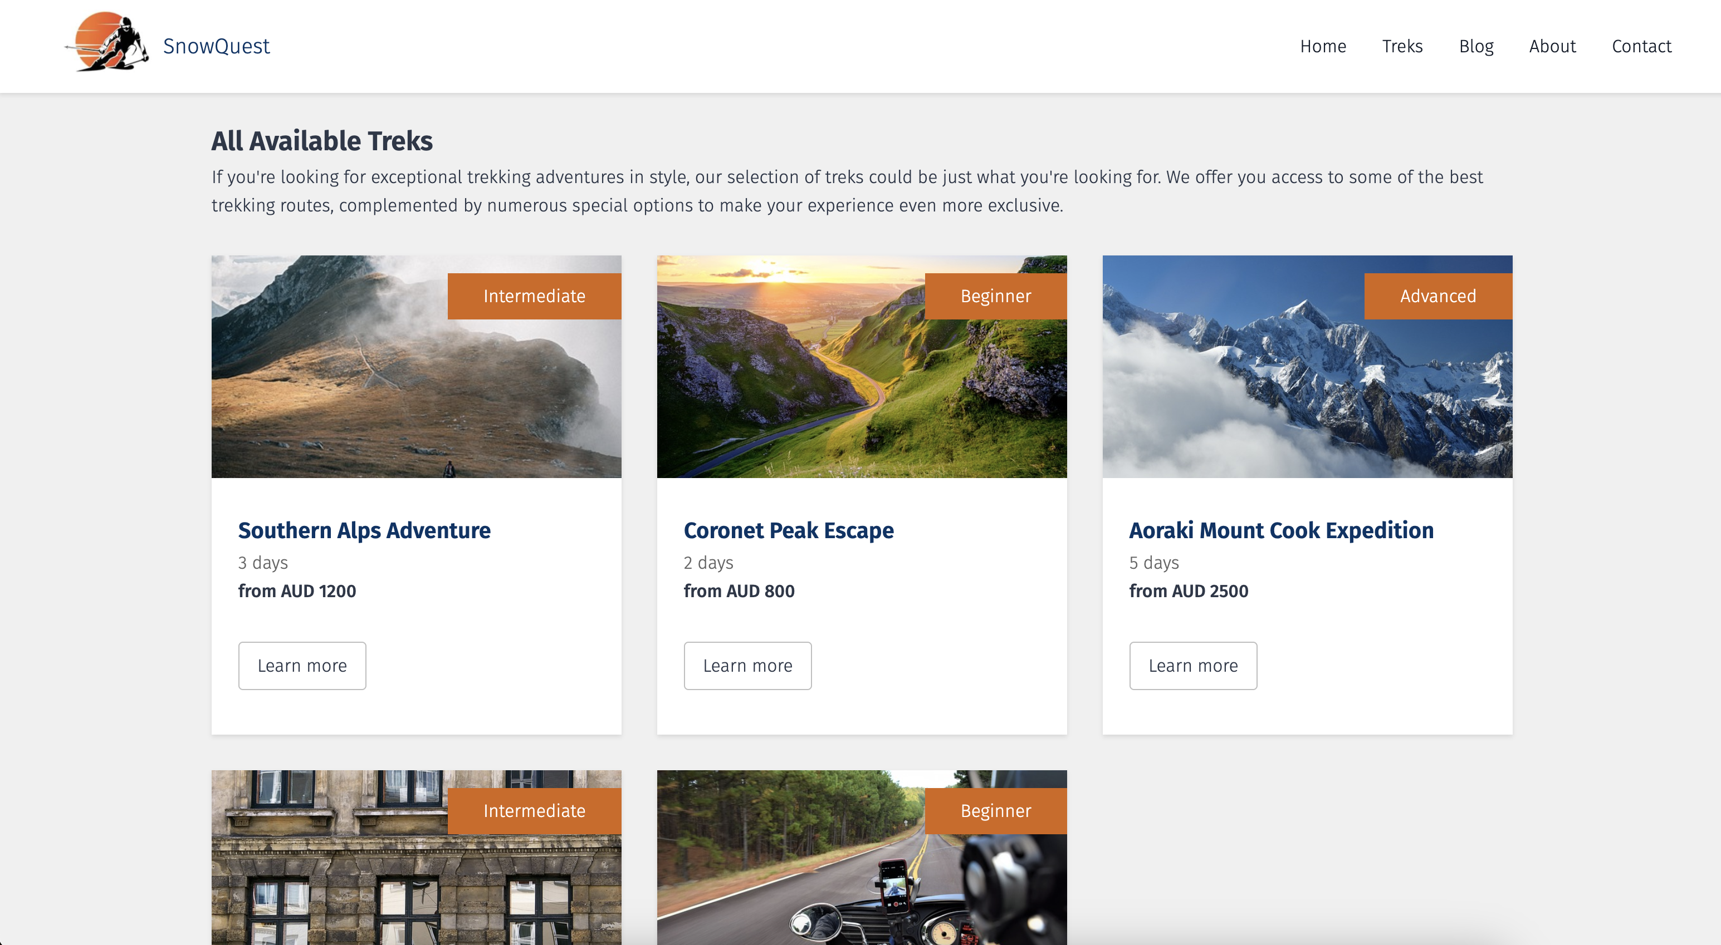Click Learn more for Southern Alps Adventure

coord(301,665)
